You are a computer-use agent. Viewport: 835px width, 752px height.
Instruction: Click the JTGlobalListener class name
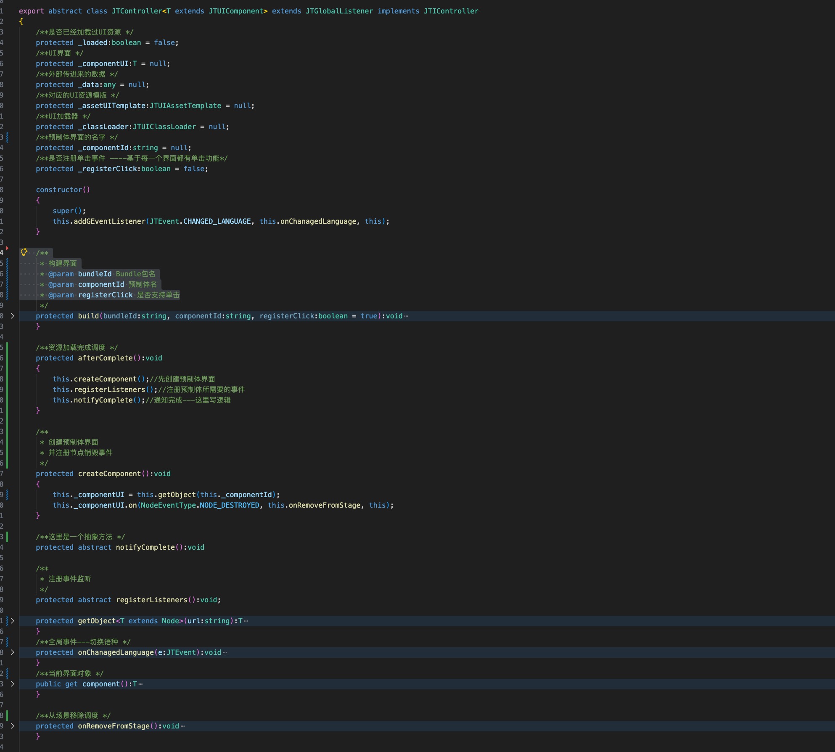tap(339, 11)
